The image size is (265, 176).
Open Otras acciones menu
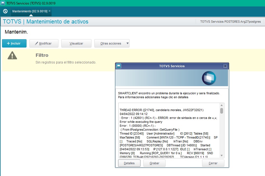tap(111, 43)
